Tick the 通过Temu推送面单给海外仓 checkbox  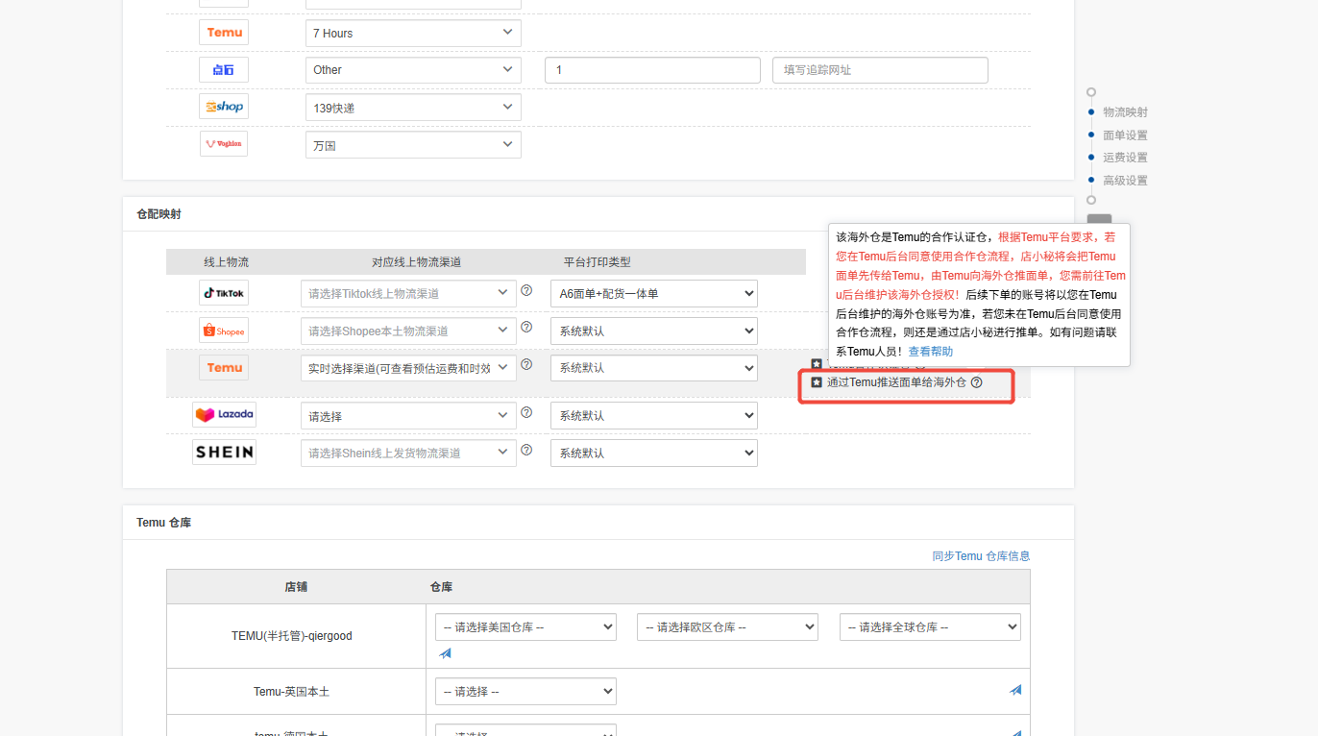(817, 382)
